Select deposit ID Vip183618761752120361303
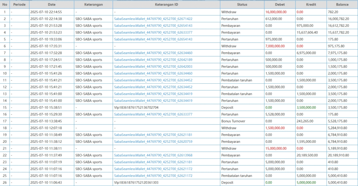The height and width of the screenshot is (186, 358). coord(136,182)
